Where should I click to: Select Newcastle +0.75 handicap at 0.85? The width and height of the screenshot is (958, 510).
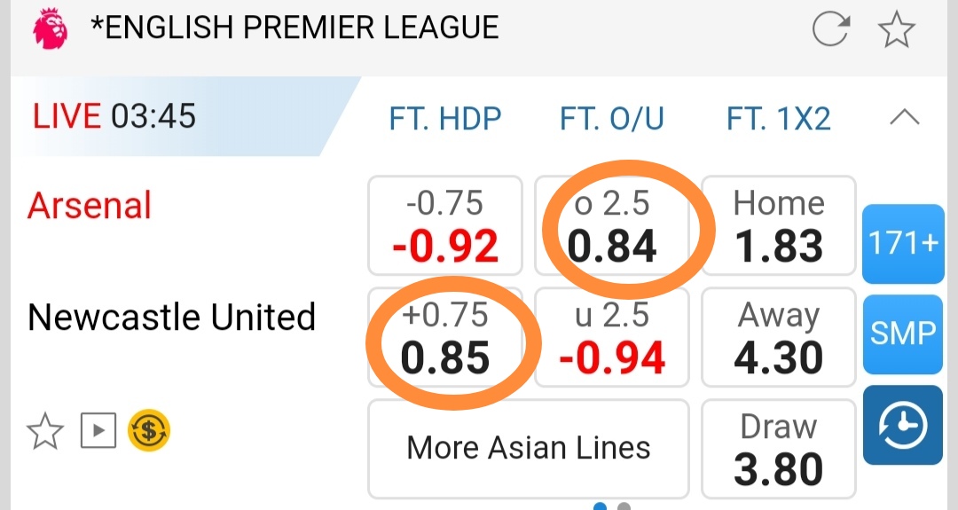point(445,339)
